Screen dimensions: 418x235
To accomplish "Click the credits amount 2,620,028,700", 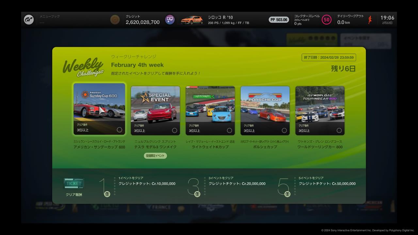I will tap(143, 22).
